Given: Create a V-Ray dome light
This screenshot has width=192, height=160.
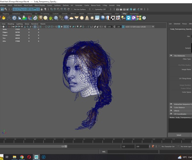Looking at the screenshot, I should point(71,18).
